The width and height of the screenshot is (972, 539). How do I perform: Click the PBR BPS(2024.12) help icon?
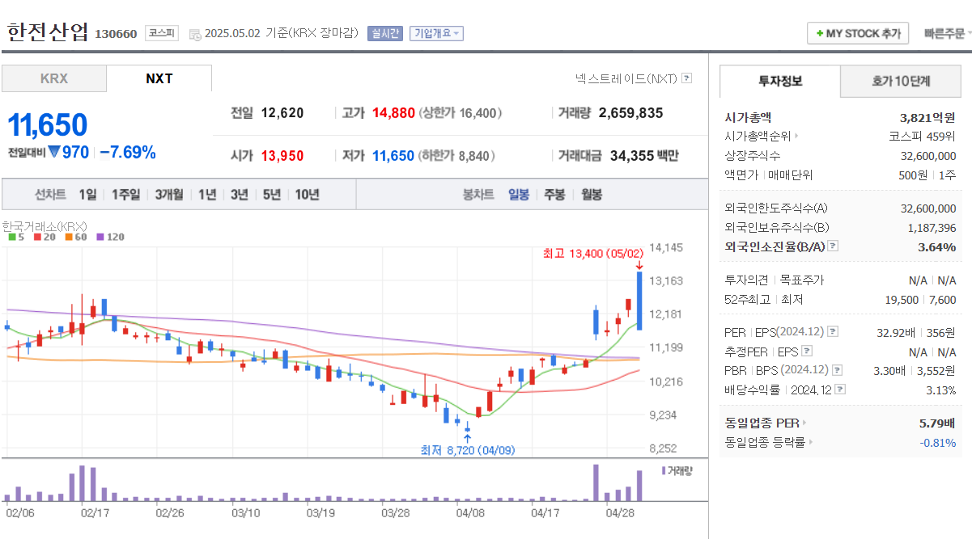pyautogui.click(x=837, y=371)
